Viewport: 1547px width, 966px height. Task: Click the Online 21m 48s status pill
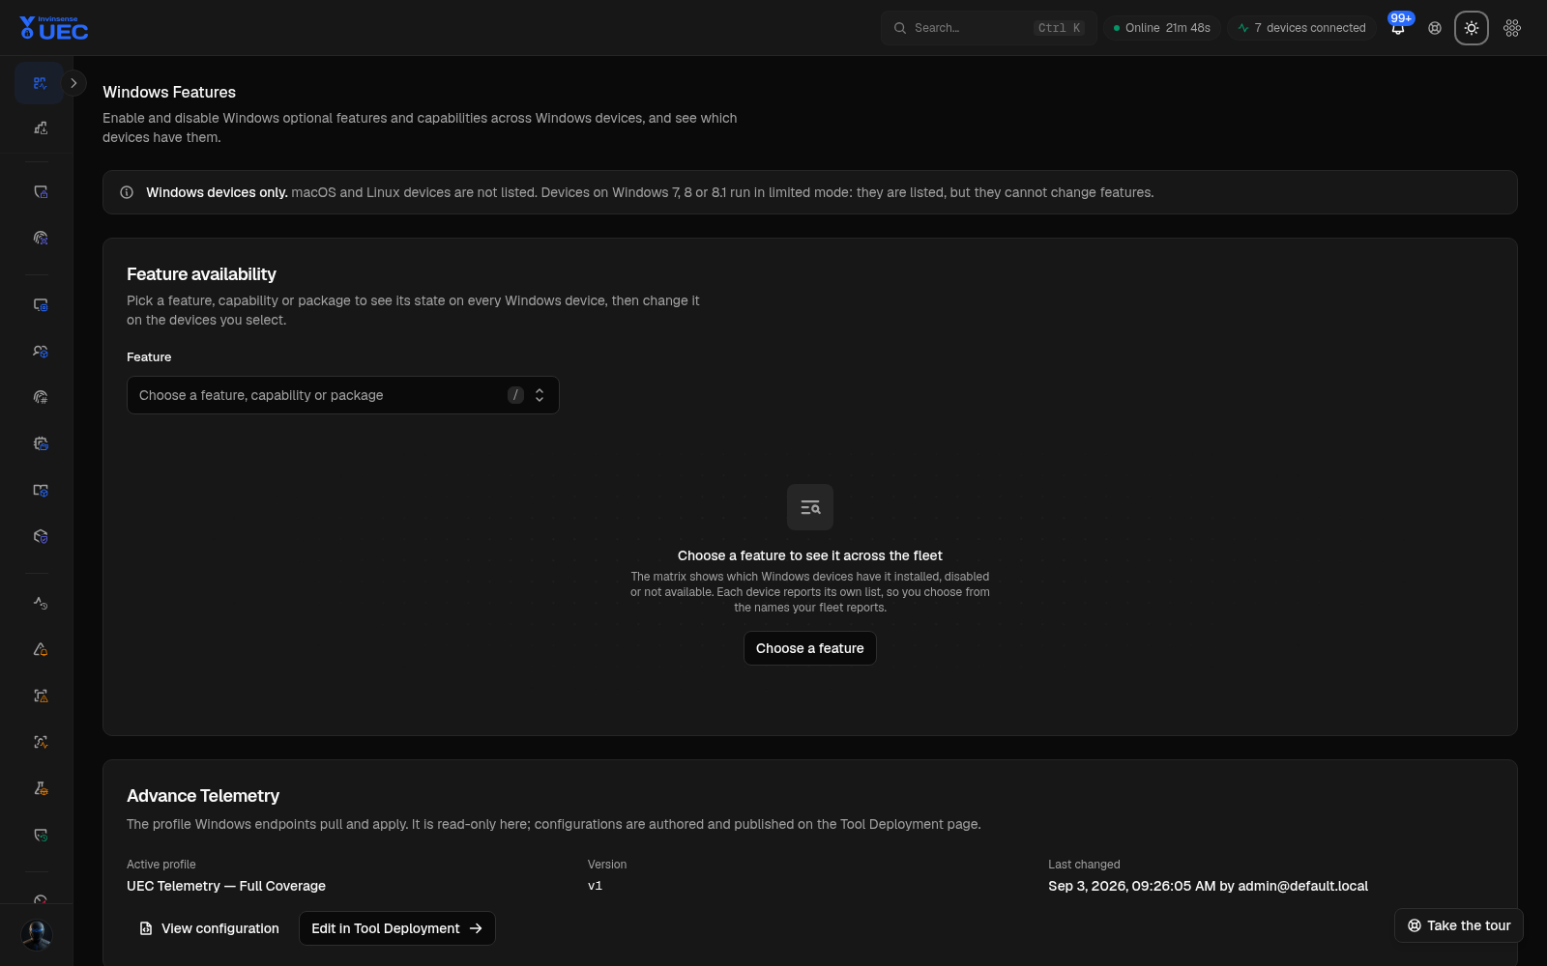(x=1162, y=28)
